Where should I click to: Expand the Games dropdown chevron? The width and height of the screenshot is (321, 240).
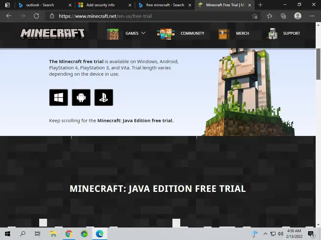(x=143, y=33)
